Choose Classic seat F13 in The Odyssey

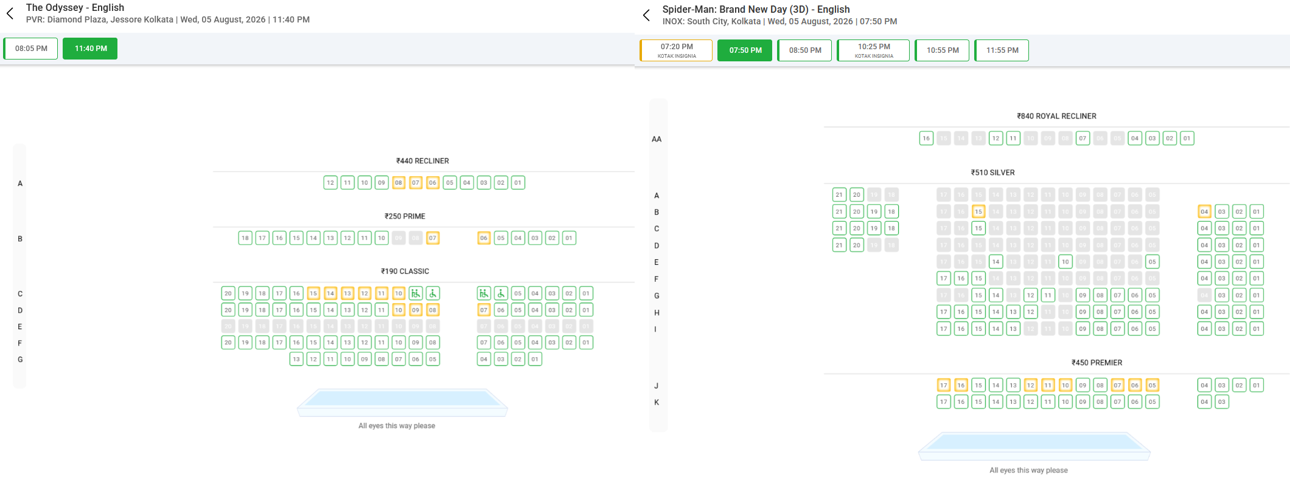[x=347, y=343]
